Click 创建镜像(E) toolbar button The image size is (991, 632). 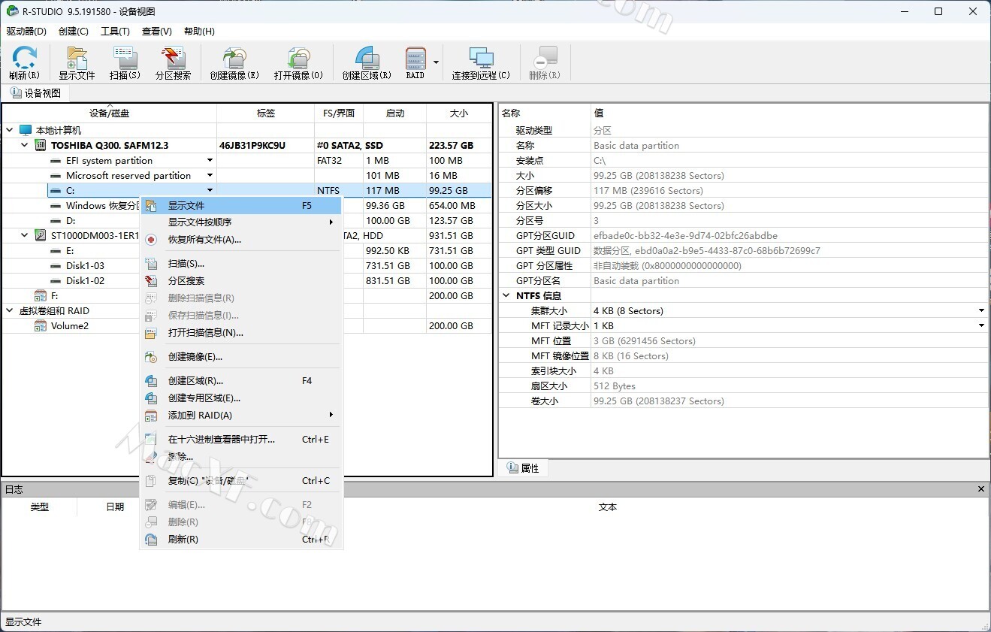(x=234, y=63)
